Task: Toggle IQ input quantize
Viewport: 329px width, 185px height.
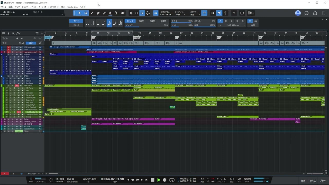Action: click(x=156, y=13)
